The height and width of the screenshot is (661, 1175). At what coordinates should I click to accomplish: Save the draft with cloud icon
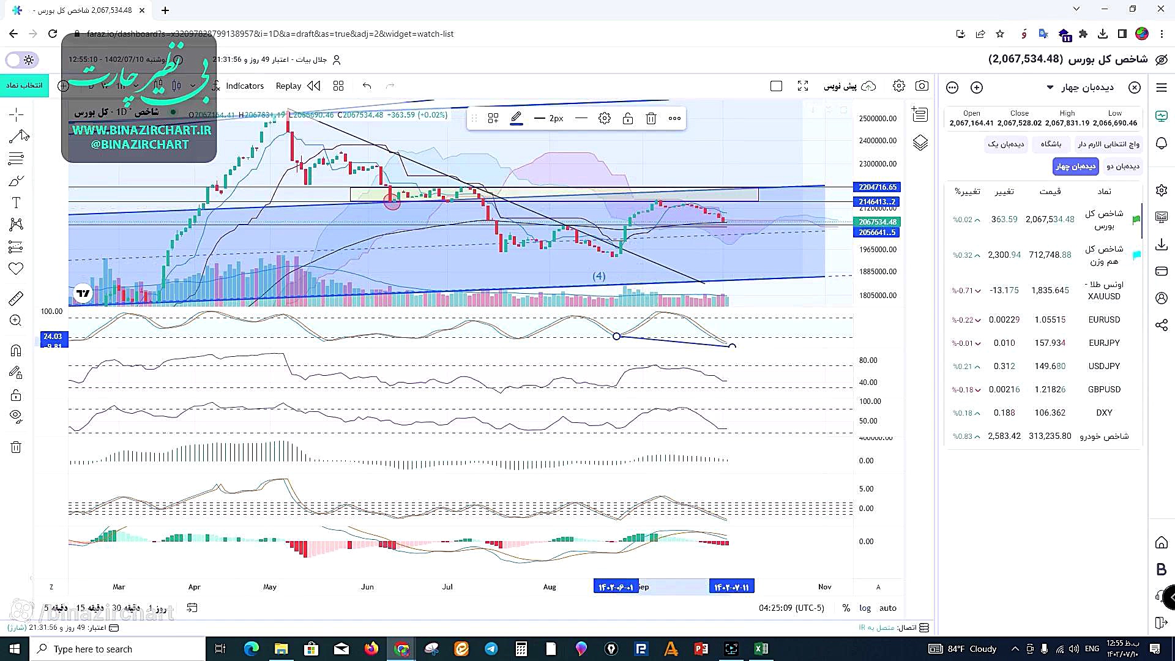[x=868, y=86]
